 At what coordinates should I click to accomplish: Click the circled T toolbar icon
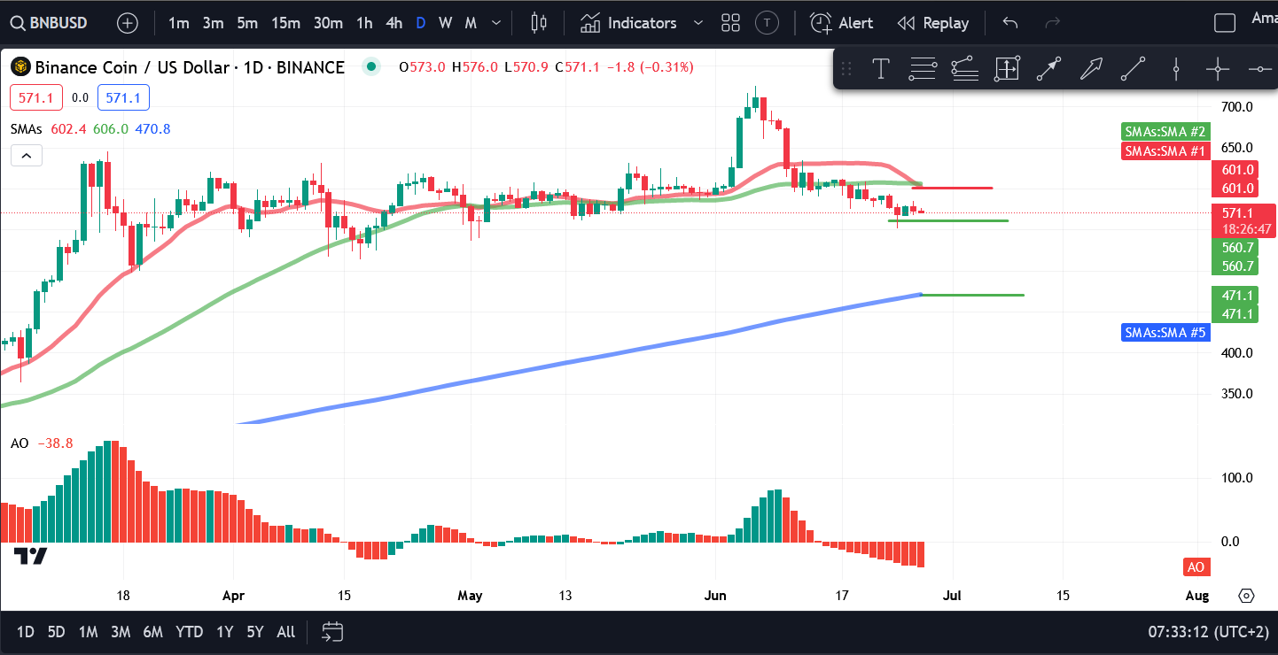(x=768, y=23)
